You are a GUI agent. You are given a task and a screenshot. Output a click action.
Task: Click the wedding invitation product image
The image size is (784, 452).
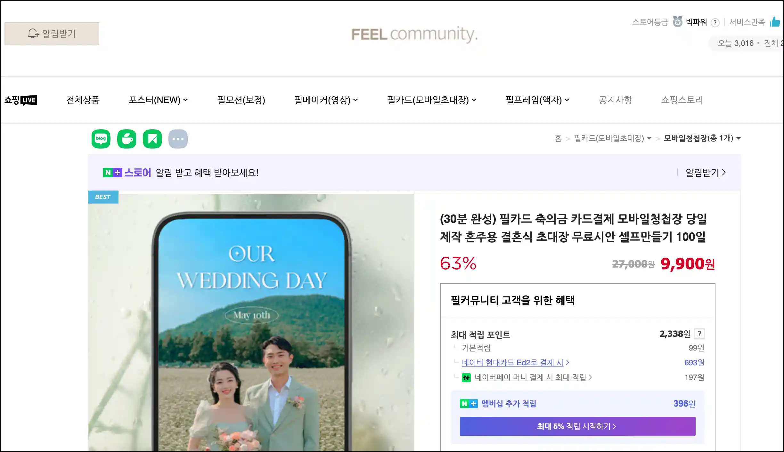251,321
